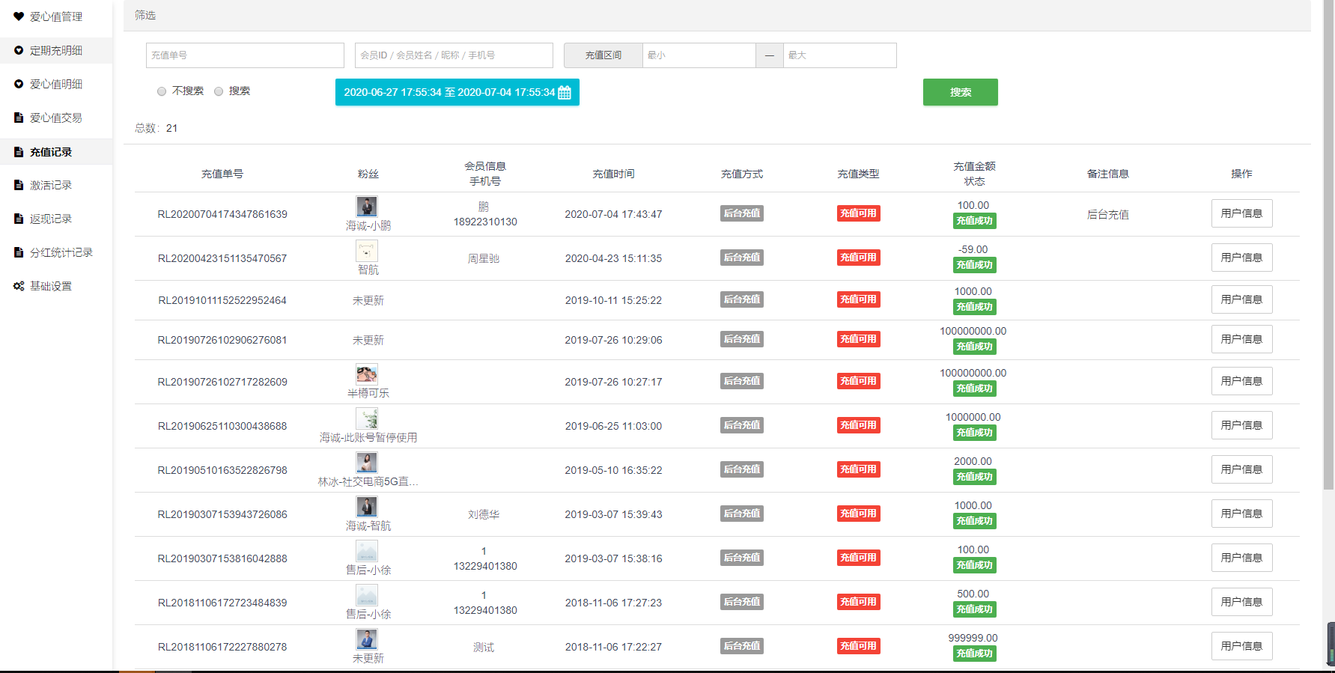Open avatar thumbnail of 海诚-智航
This screenshot has width=1335, height=673.
click(x=367, y=507)
